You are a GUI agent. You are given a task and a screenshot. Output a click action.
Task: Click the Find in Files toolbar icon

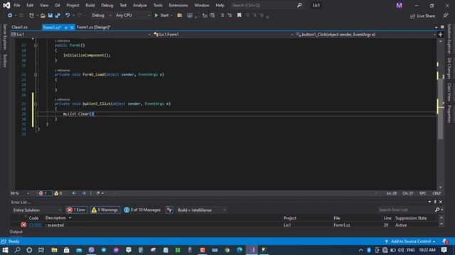tap(180, 16)
